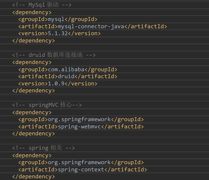Click the artifactId value "spring-webmvc"
Image resolution: width=209 pixels, height=180 pixels.
(x=79, y=127)
